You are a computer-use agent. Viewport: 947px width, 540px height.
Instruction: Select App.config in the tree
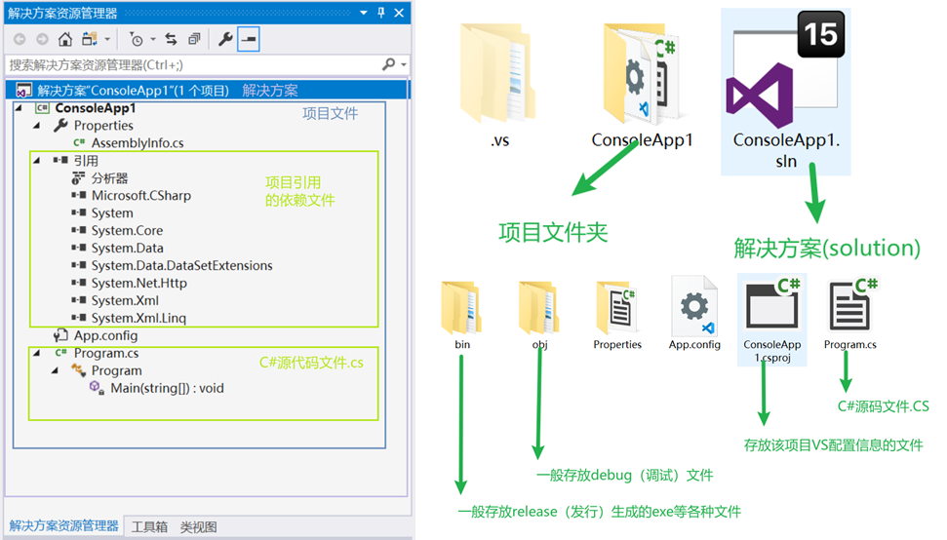[96, 335]
